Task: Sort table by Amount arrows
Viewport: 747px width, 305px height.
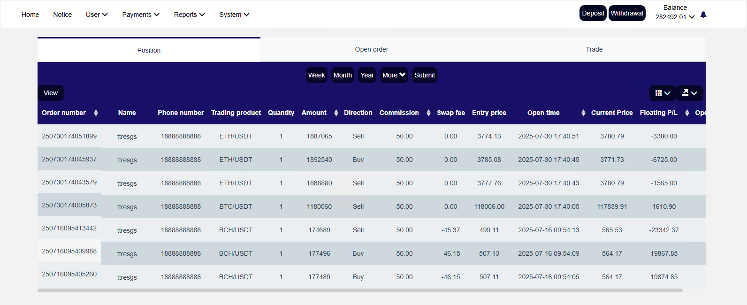Action: [336, 113]
